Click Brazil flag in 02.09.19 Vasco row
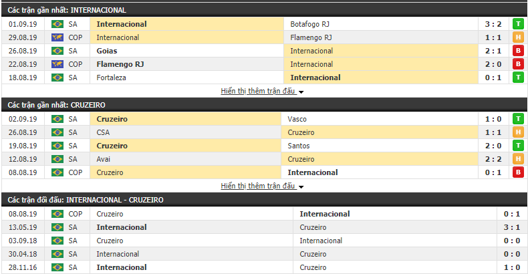The width and height of the screenshot is (528, 274). 57,119
